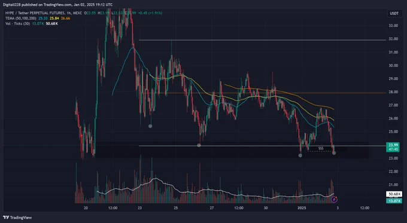The height and width of the screenshot is (223, 407).
Task: Click the 12:00 label after the 3 date
Action: [x=365, y=208]
